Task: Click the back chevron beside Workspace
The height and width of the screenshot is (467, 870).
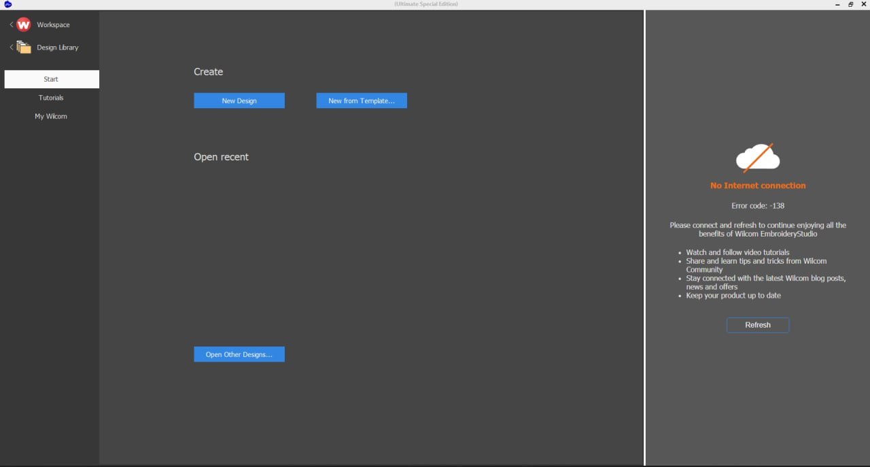Action: 12,24
